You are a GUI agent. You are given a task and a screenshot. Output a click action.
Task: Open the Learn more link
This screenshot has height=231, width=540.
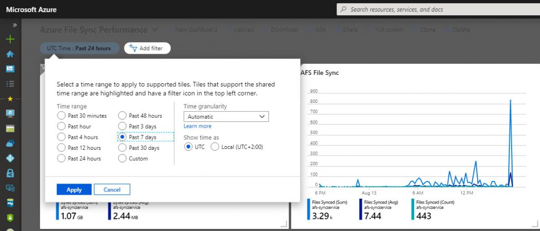[x=197, y=126]
